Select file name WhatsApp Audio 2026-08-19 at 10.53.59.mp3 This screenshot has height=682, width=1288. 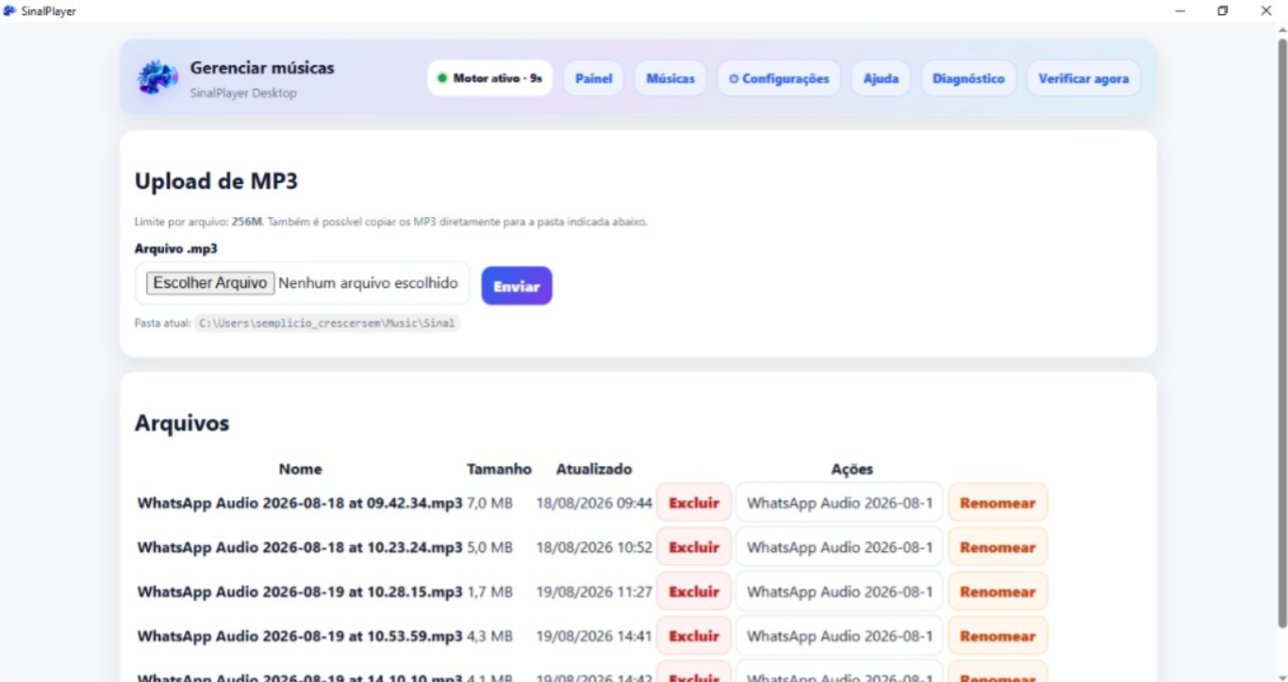click(300, 636)
